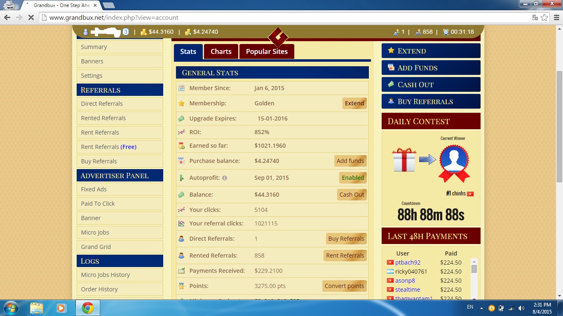Open Summary in the sidebar menu
563x316 pixels.
click(120, 47)
